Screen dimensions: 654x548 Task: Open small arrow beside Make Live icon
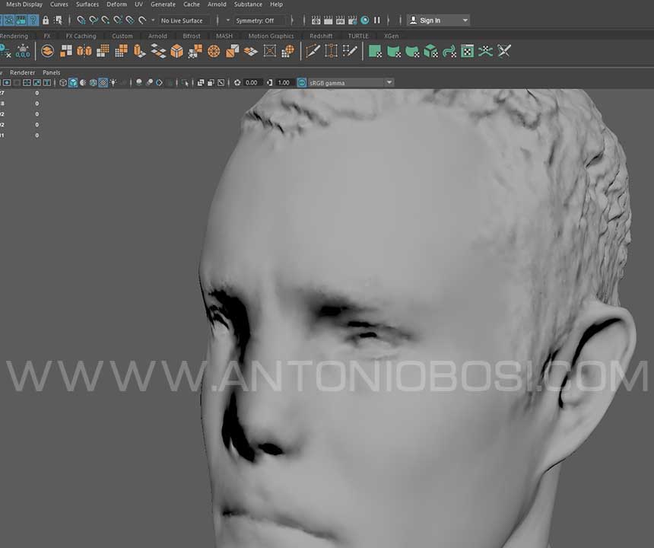click(153, 20)
